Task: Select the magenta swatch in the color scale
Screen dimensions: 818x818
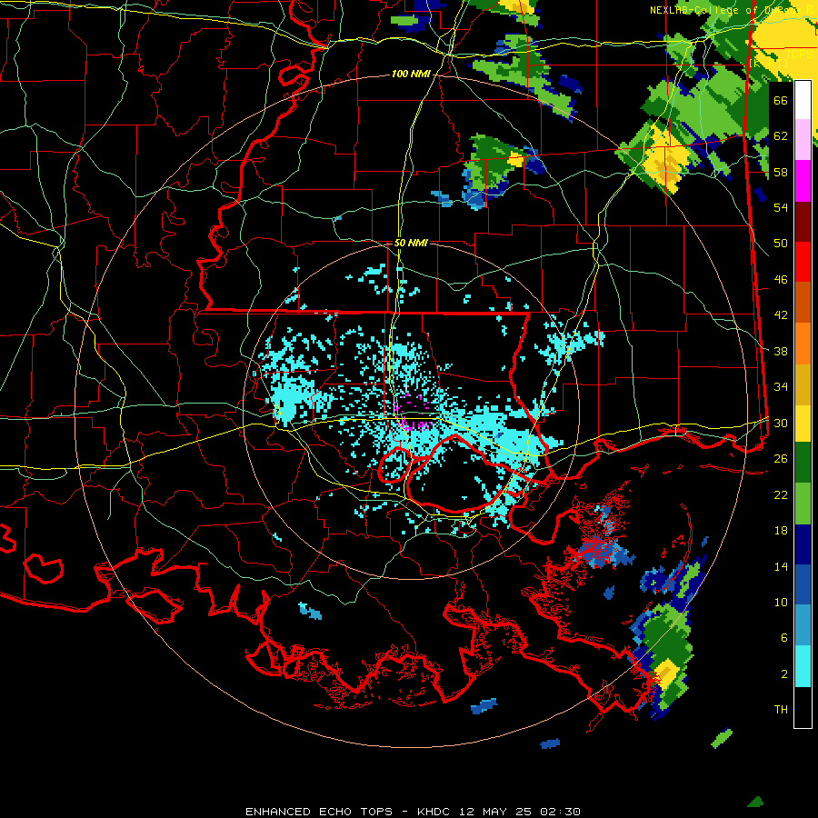Action: point(803,181)
